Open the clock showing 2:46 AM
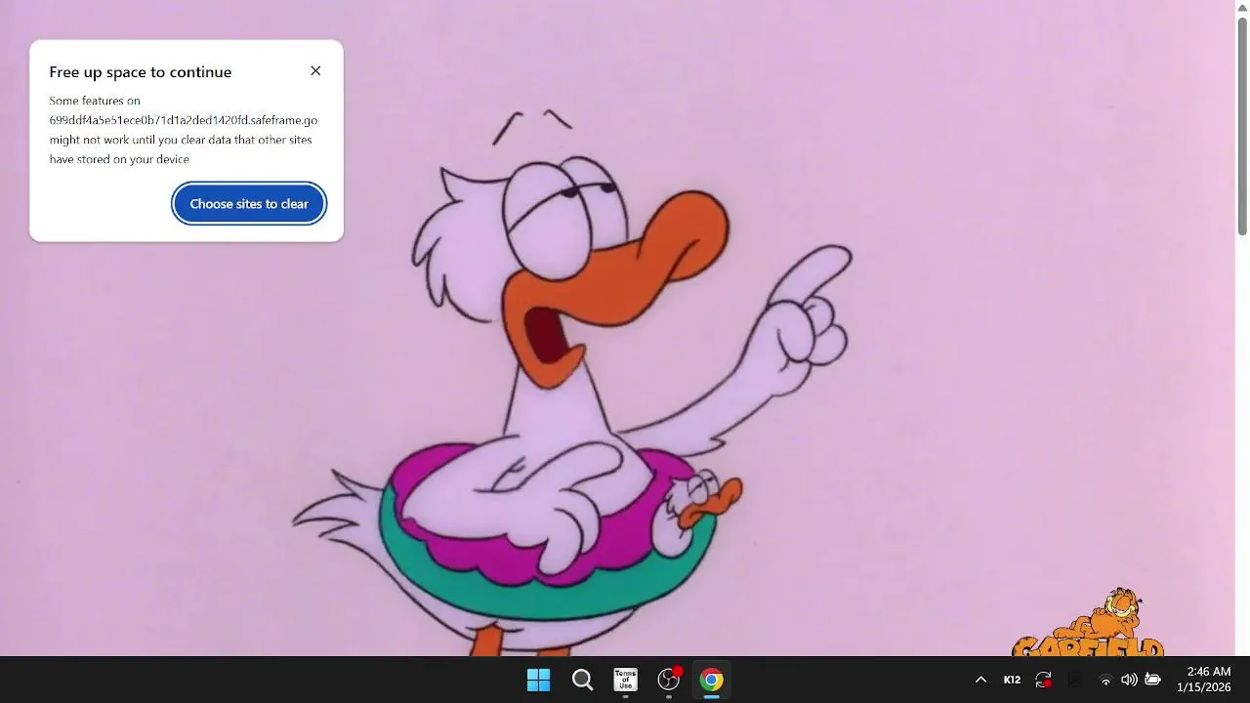The width and height of the screenshot is (1250, 703). tap(1209, 672)
